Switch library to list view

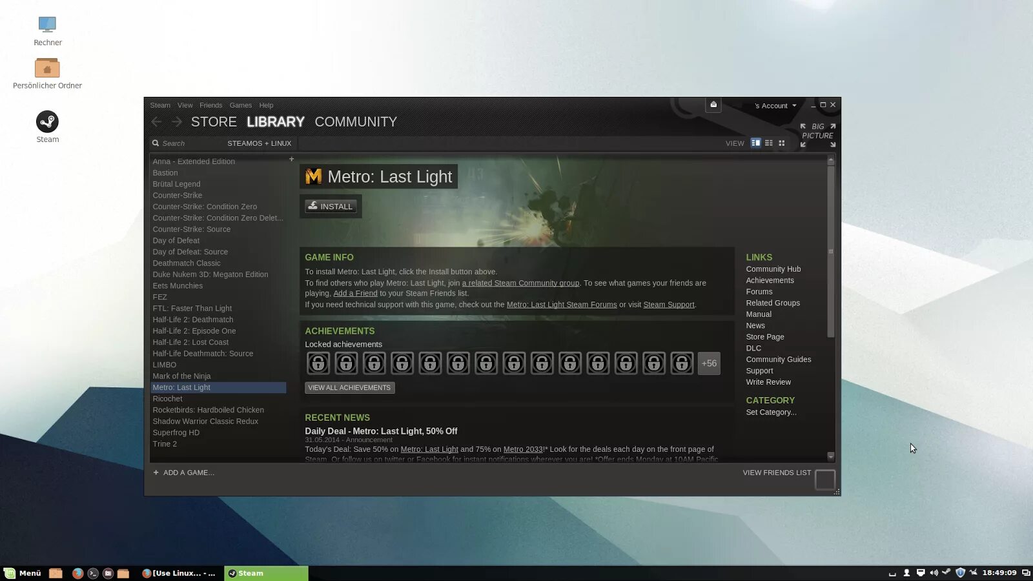pos(768,143)
